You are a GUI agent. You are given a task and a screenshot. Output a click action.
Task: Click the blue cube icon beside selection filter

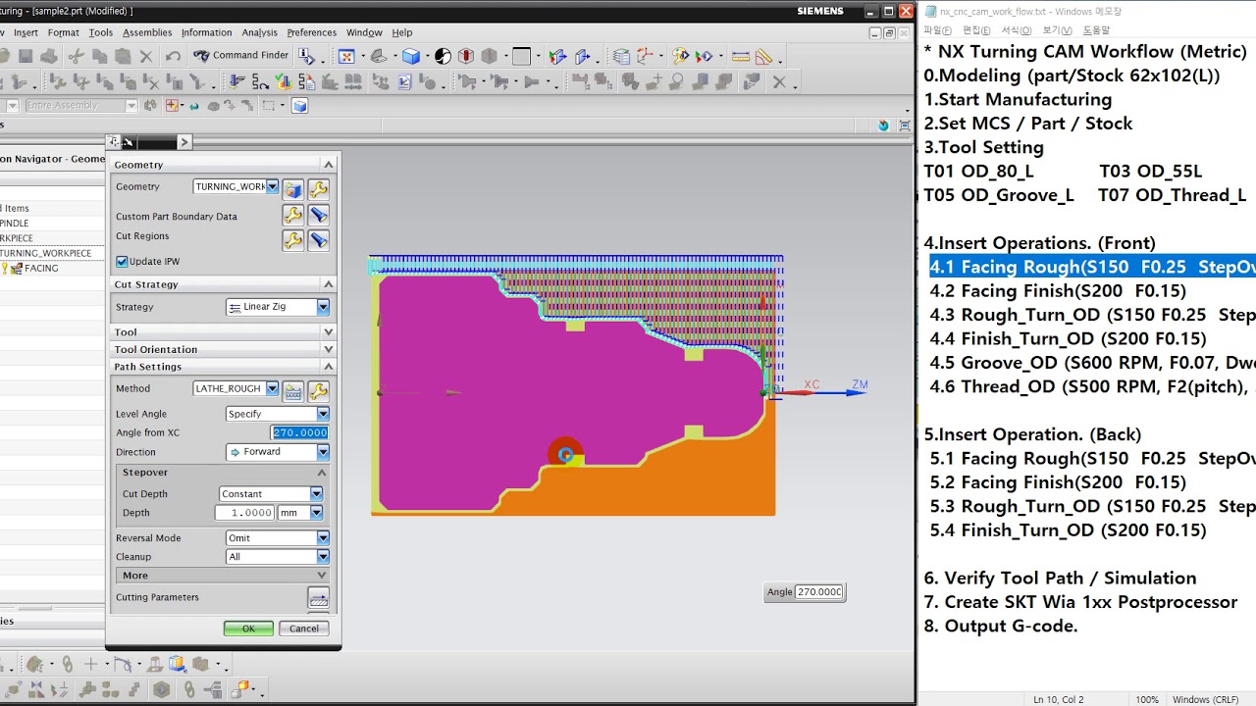[x=300, y=106]
